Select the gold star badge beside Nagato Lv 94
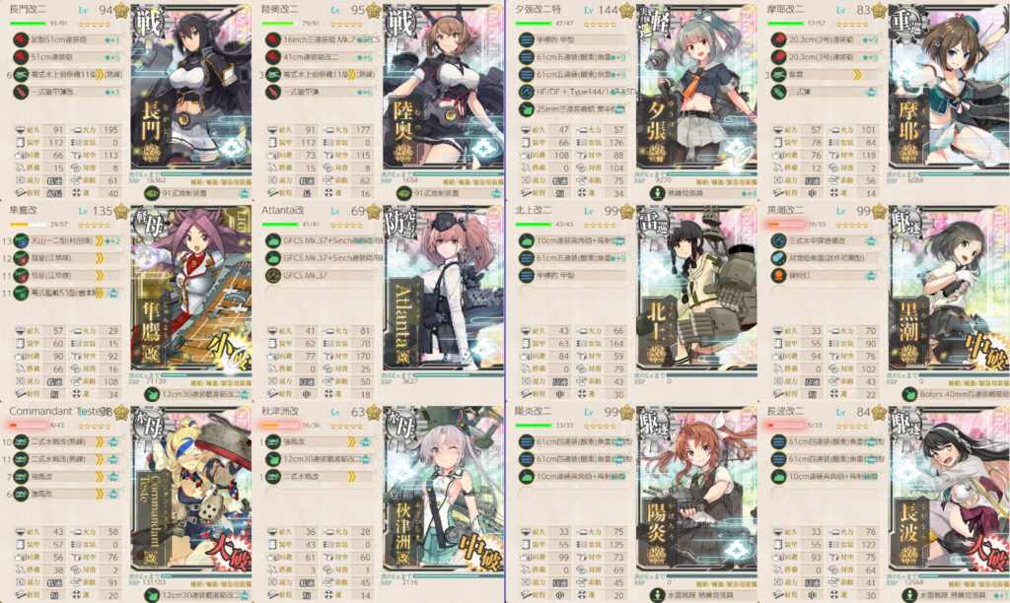The image size is (1010, 603). coord(121,10)
